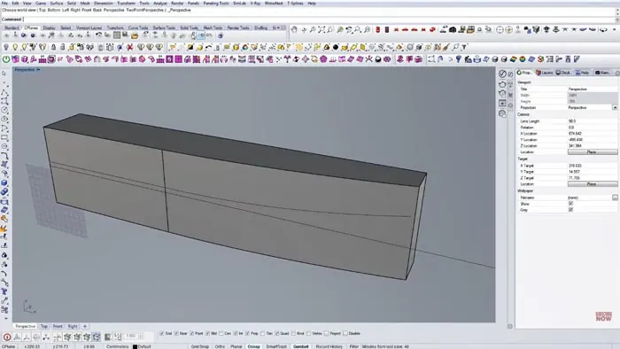
Task: Uncheck the wallpaper Gray checkbox
Action: (x=570, y=210)
